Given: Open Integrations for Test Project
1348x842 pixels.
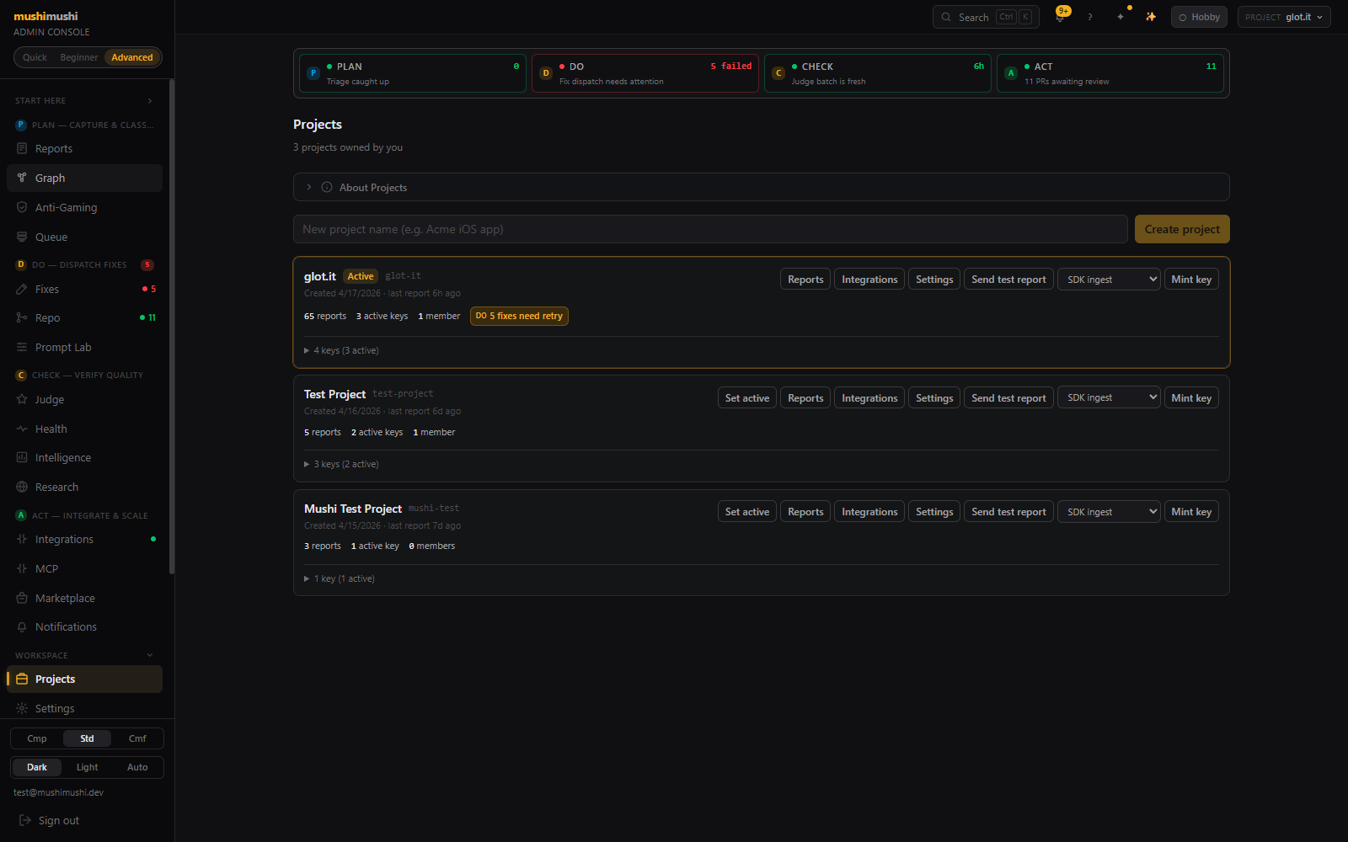Looking at the screenshot, I should coord(869,397).
